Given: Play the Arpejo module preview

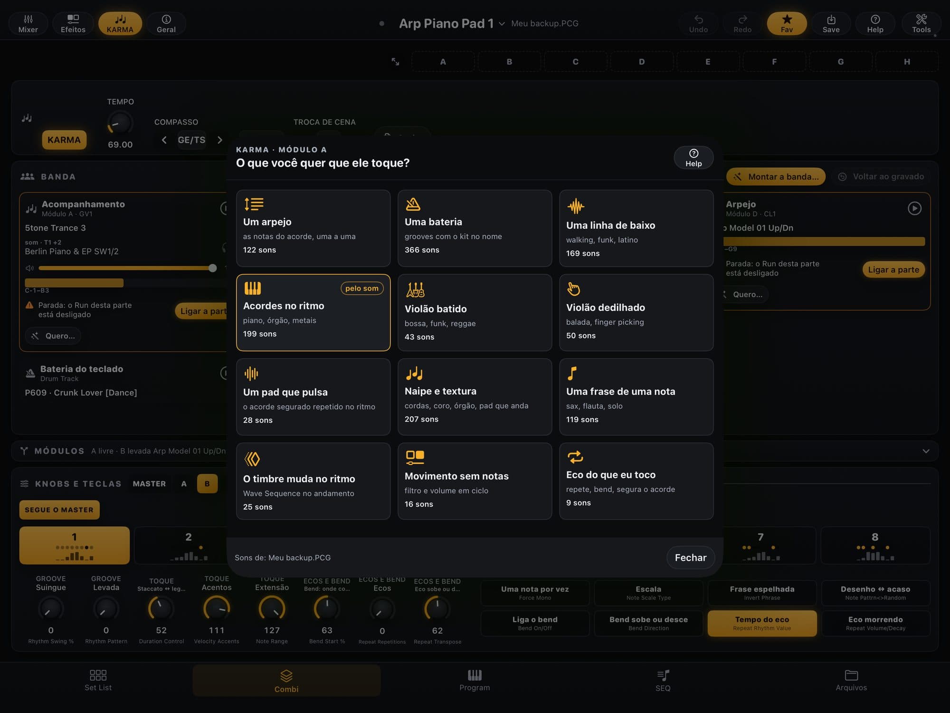Looking at the screenshot, I should point(914,208).
